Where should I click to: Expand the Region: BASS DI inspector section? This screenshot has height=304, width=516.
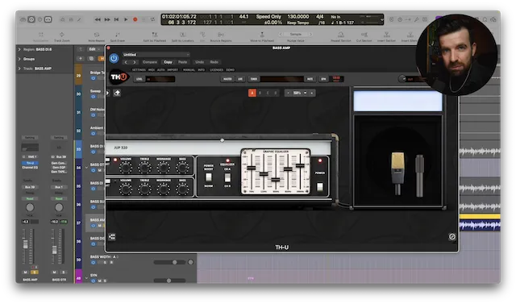tap(19, 49)
